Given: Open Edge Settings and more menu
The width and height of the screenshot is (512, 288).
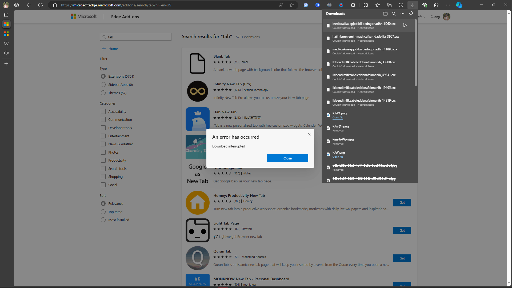Looking at the screenshot, I should pos(448,5).
